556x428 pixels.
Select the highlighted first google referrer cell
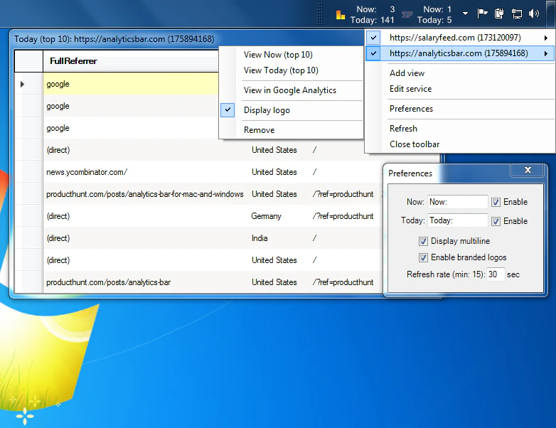[131, 84]
